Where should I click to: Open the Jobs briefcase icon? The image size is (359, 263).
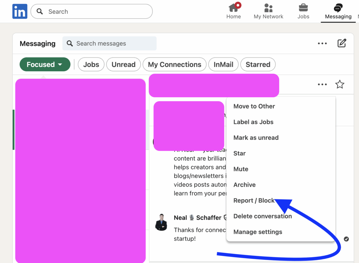coord(303,8)
